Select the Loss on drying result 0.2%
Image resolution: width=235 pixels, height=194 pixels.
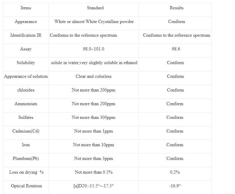(175, 172)
